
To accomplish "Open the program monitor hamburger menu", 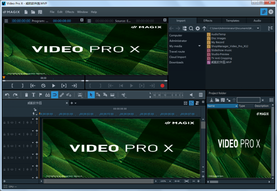I will pos(6,21).
